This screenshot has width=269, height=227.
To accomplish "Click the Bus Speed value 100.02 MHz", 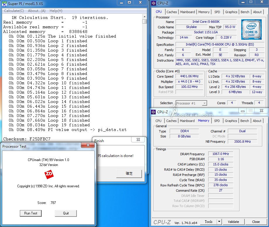I will point(189,87).
